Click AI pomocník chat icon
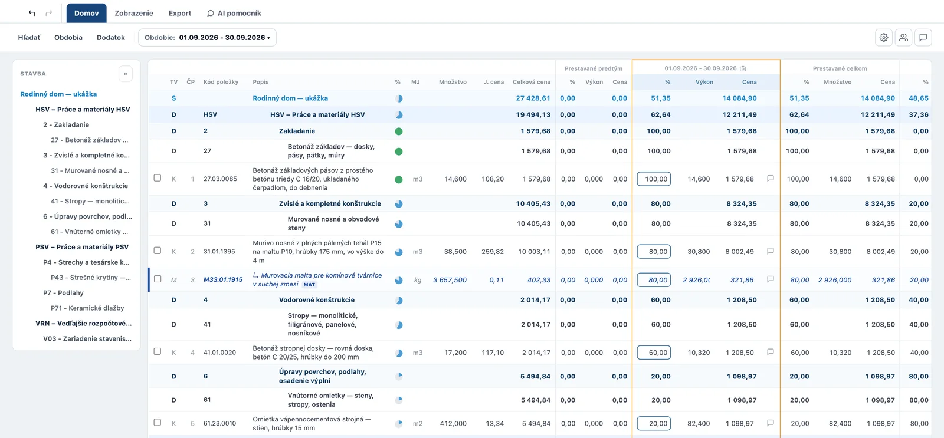944x438 pixels. [x=211, y=13]
